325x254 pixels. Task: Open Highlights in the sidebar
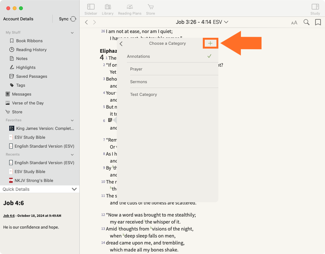26,67
